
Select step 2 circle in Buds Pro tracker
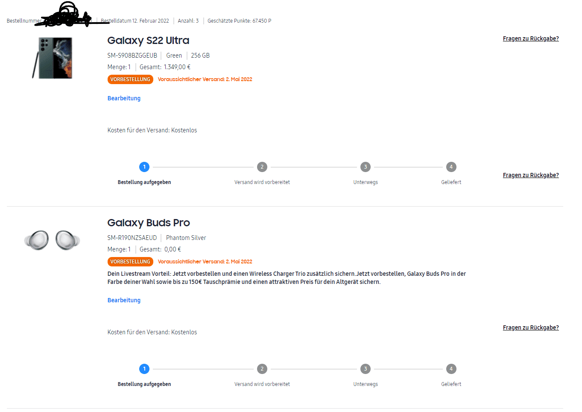(262, 369)
